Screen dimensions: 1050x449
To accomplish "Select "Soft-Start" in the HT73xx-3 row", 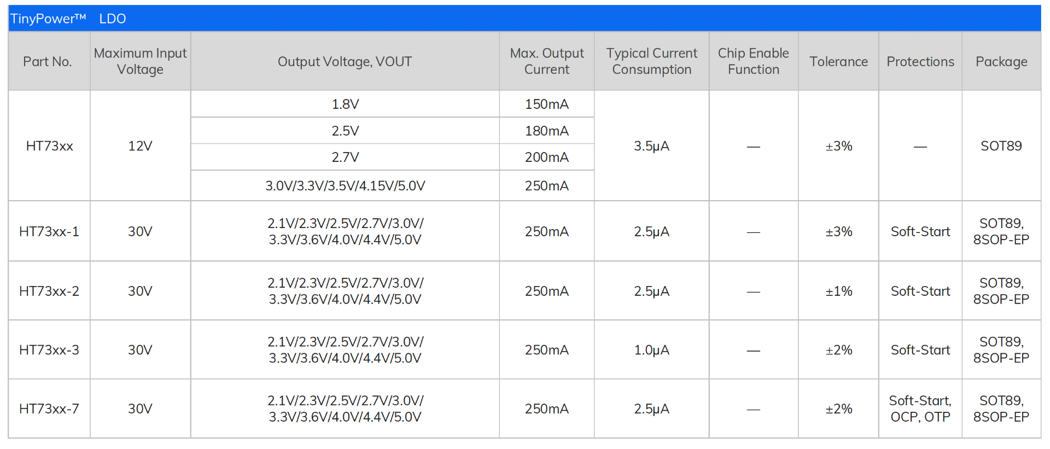I will [x=920, y=349].
